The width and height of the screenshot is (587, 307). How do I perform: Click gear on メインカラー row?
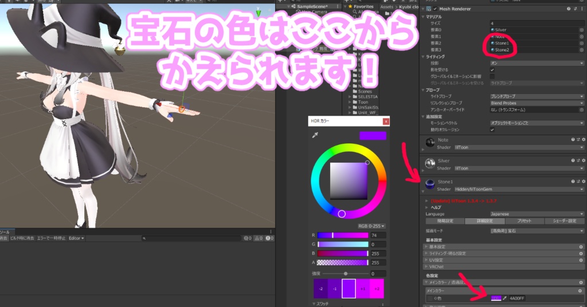point(580,290)
